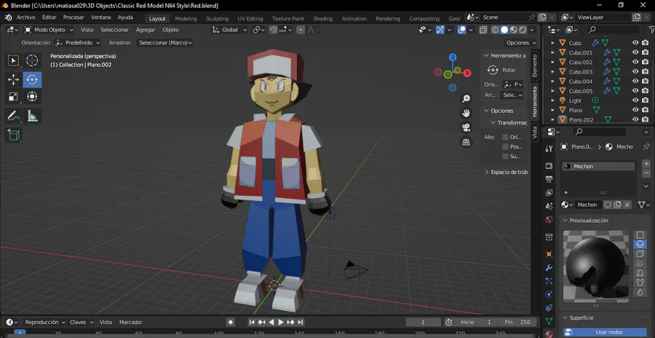Toggle snapping magnet in header
This screenshot has width=655, height=338.
pos(273,30)
